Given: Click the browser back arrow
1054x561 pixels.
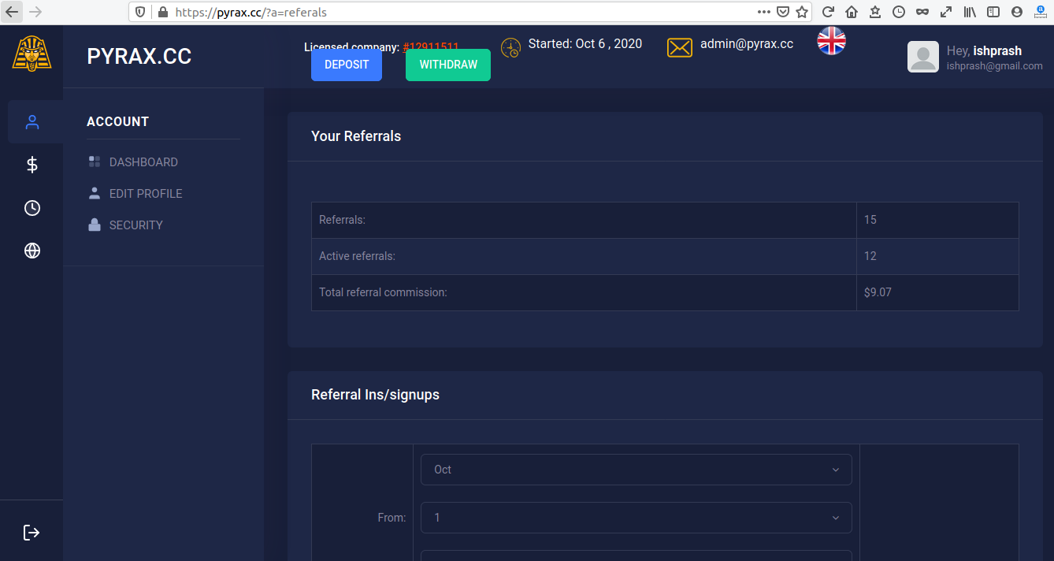Looking at the screenshot, I should click(12, 12).
